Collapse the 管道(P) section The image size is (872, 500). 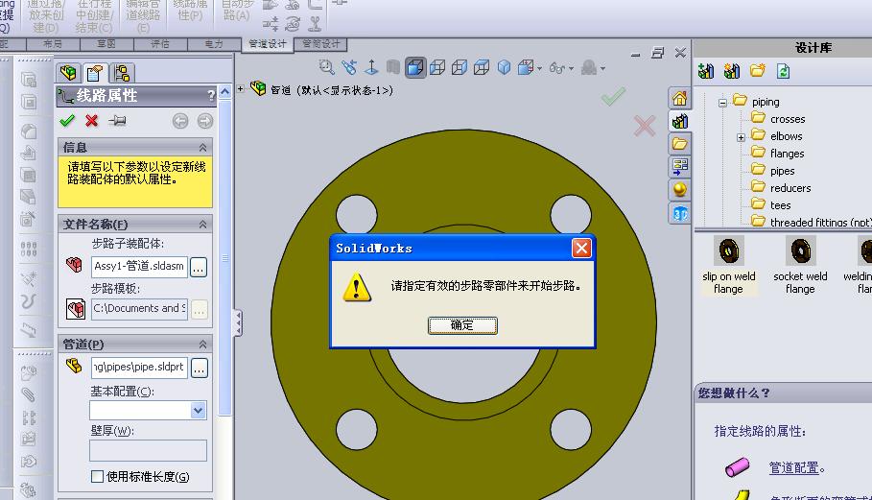[202, 345]
